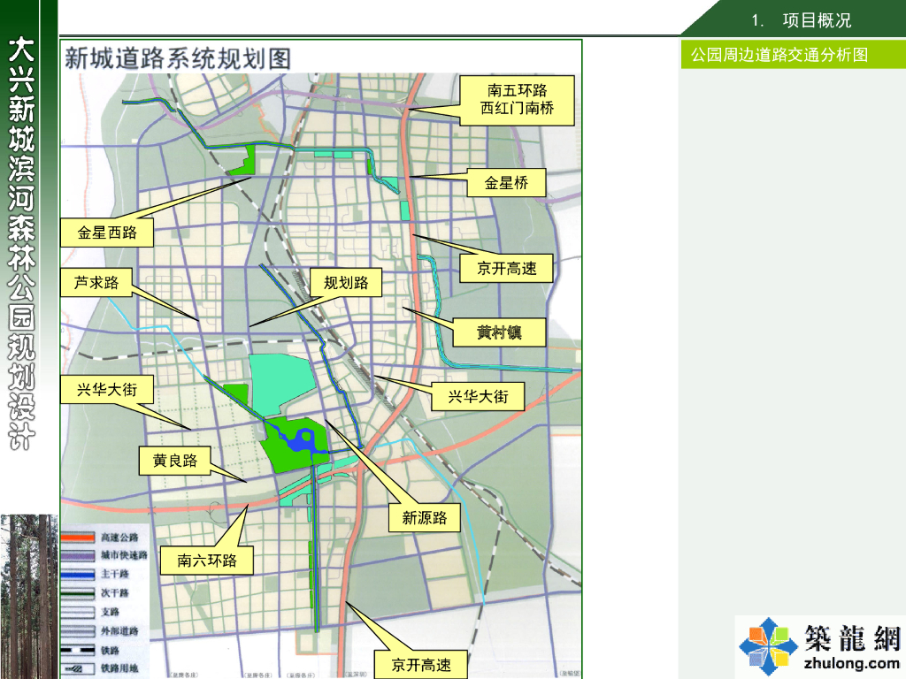Click the dark green 次干路 legend symbol
The image size is (906, 679).
tap(78, 593)
